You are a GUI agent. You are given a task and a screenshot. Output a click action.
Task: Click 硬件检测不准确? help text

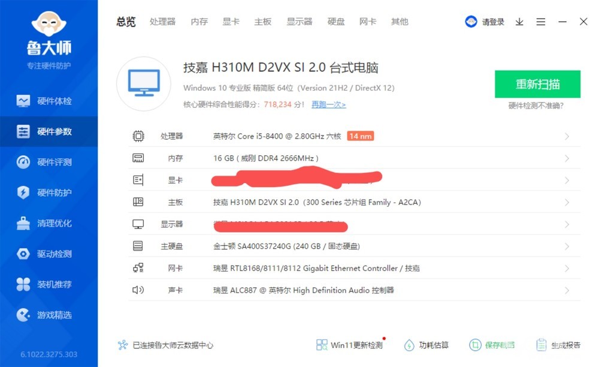pos(536,106)
